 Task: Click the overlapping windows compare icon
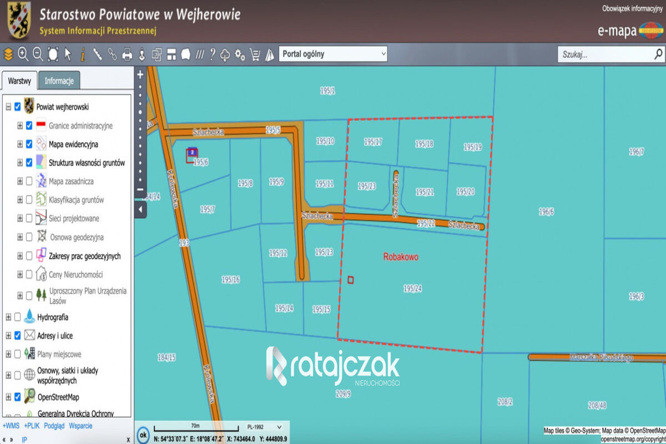click(157, 54)
